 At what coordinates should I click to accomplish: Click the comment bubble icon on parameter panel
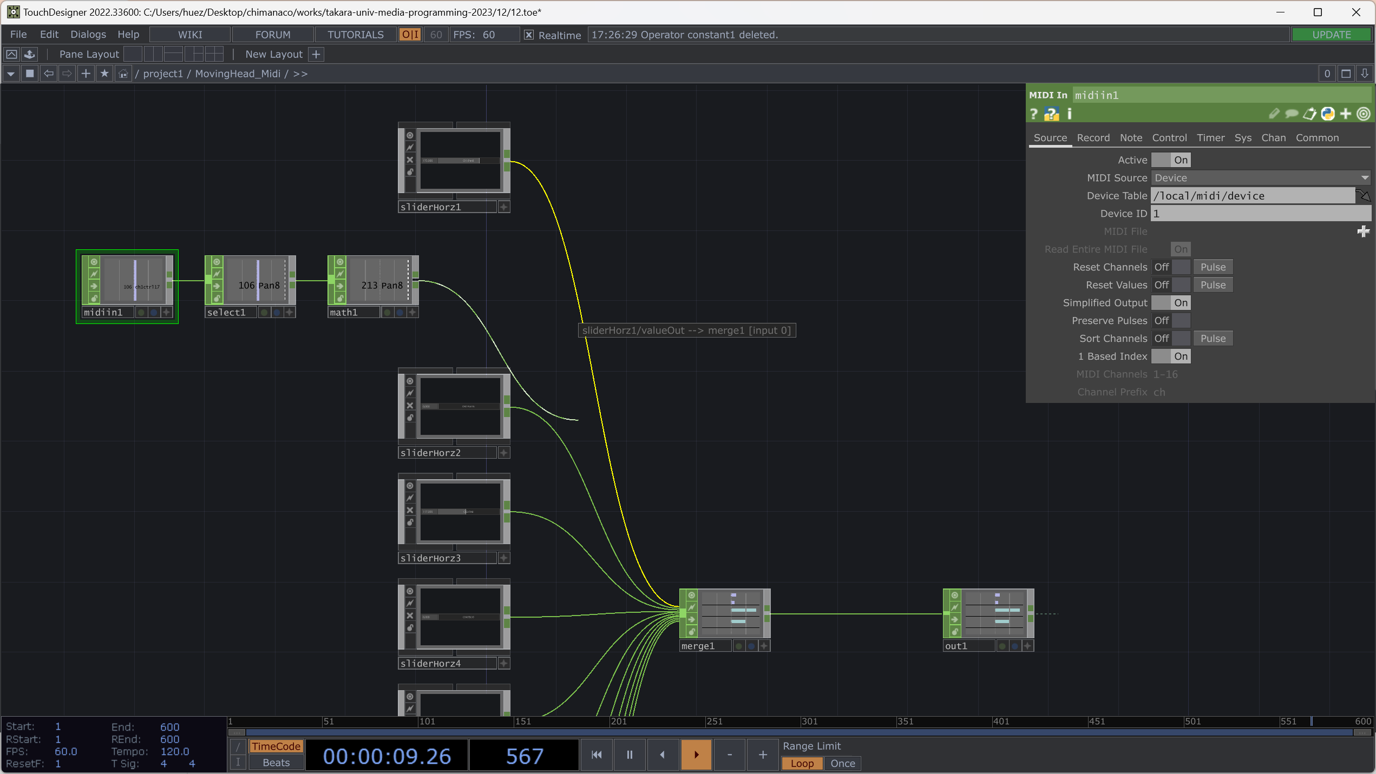1292,114
